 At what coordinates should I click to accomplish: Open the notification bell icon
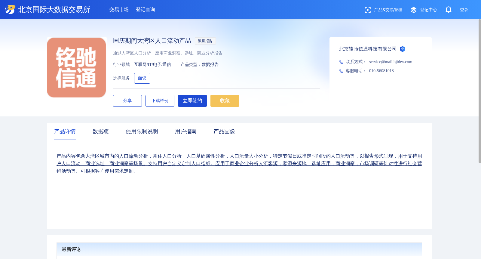point(449,10)
